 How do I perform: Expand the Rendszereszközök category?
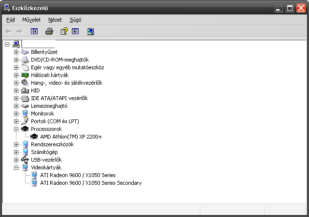[x=16, y=144]
